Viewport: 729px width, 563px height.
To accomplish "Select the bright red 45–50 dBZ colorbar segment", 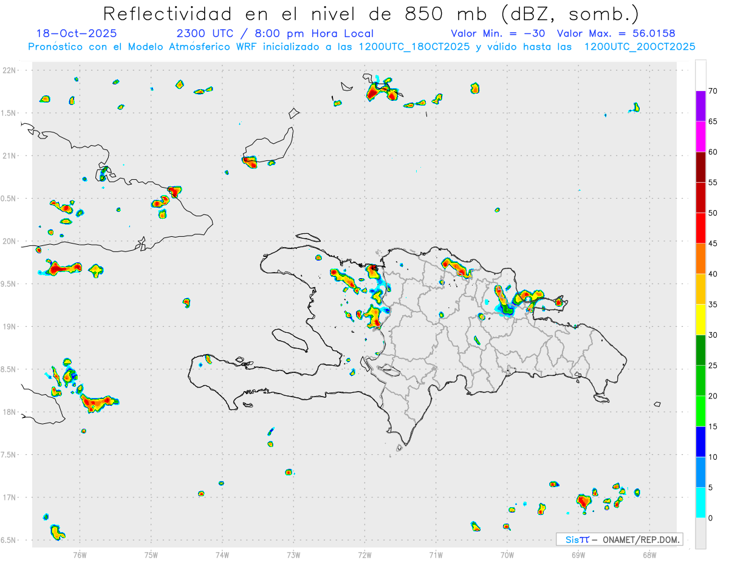I will point(701,228).
